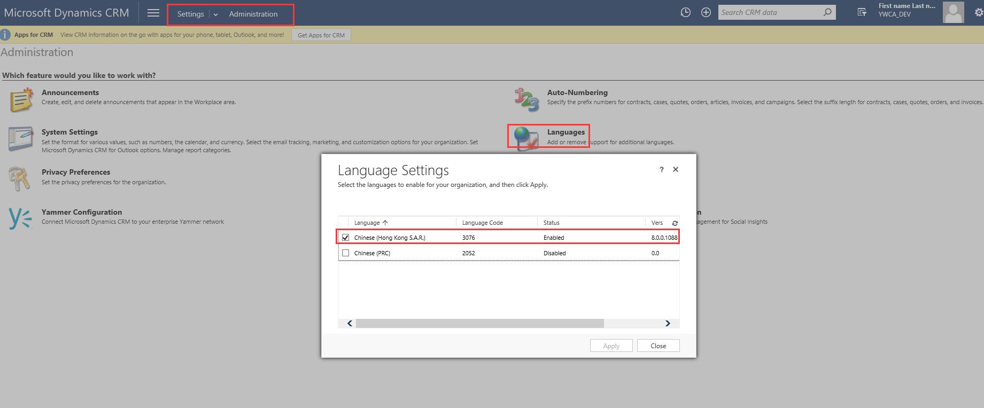Open the advanced find icon
The width and height of the screenshot is (984, 408).
[x=862, y=12]
